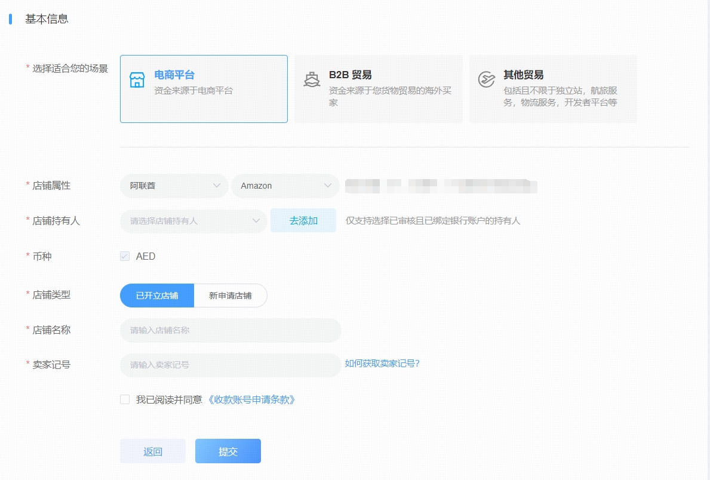Viewport: 710px width, 480px height.
Task: Click the hand-with-coin icon on 其他贸易 card
Action: point(486,78)
